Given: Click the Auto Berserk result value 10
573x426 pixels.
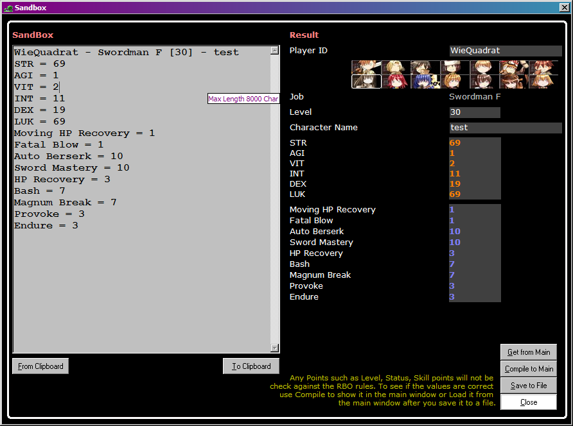Looking at the screenshot, I should (455, 232).
